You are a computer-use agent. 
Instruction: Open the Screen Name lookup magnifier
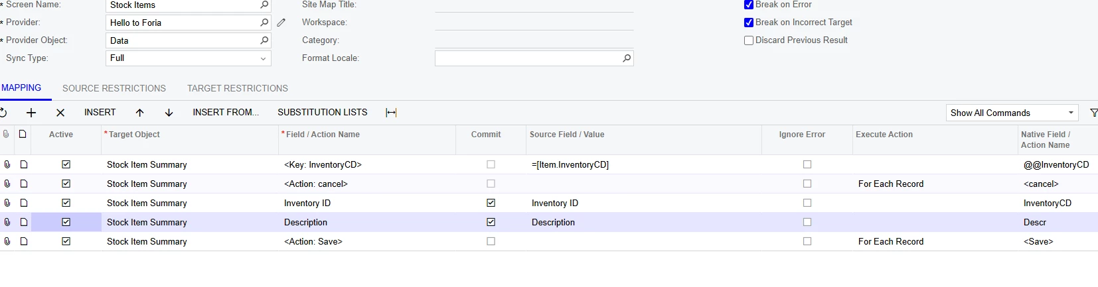pos(264,5)
